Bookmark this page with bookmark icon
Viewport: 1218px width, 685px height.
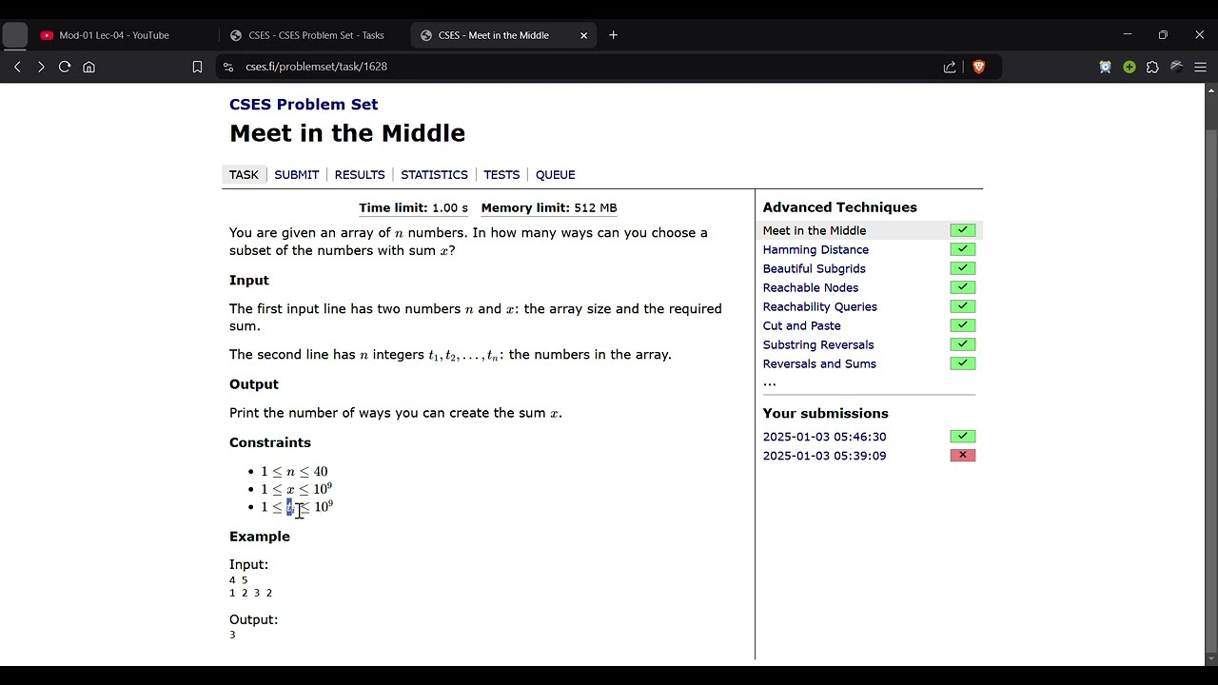[197, 67]
